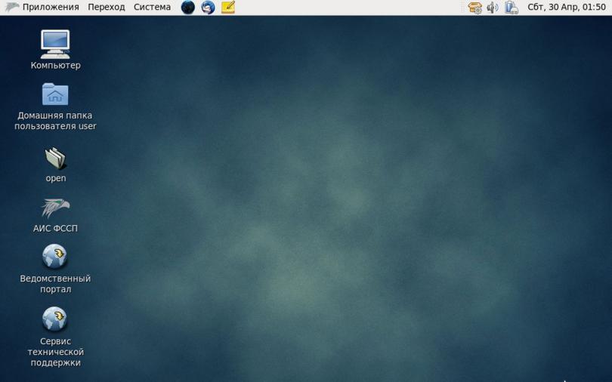612x382 pixels.
Task: Open the Система menu
Action: tap(152, 8)
